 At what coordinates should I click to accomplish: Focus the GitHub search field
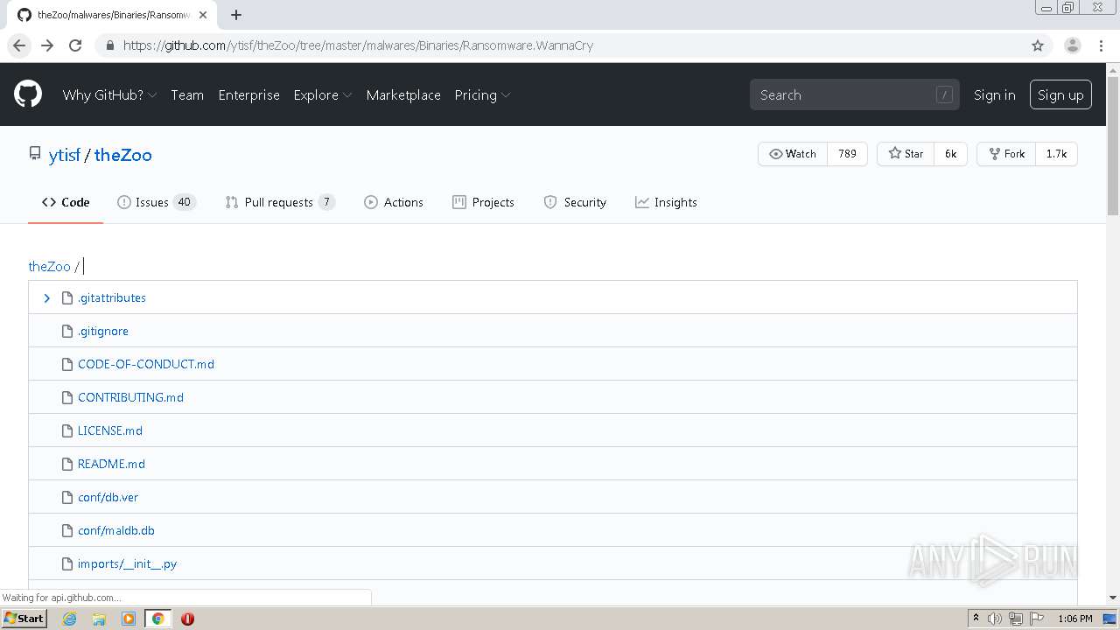pos(854,94)
